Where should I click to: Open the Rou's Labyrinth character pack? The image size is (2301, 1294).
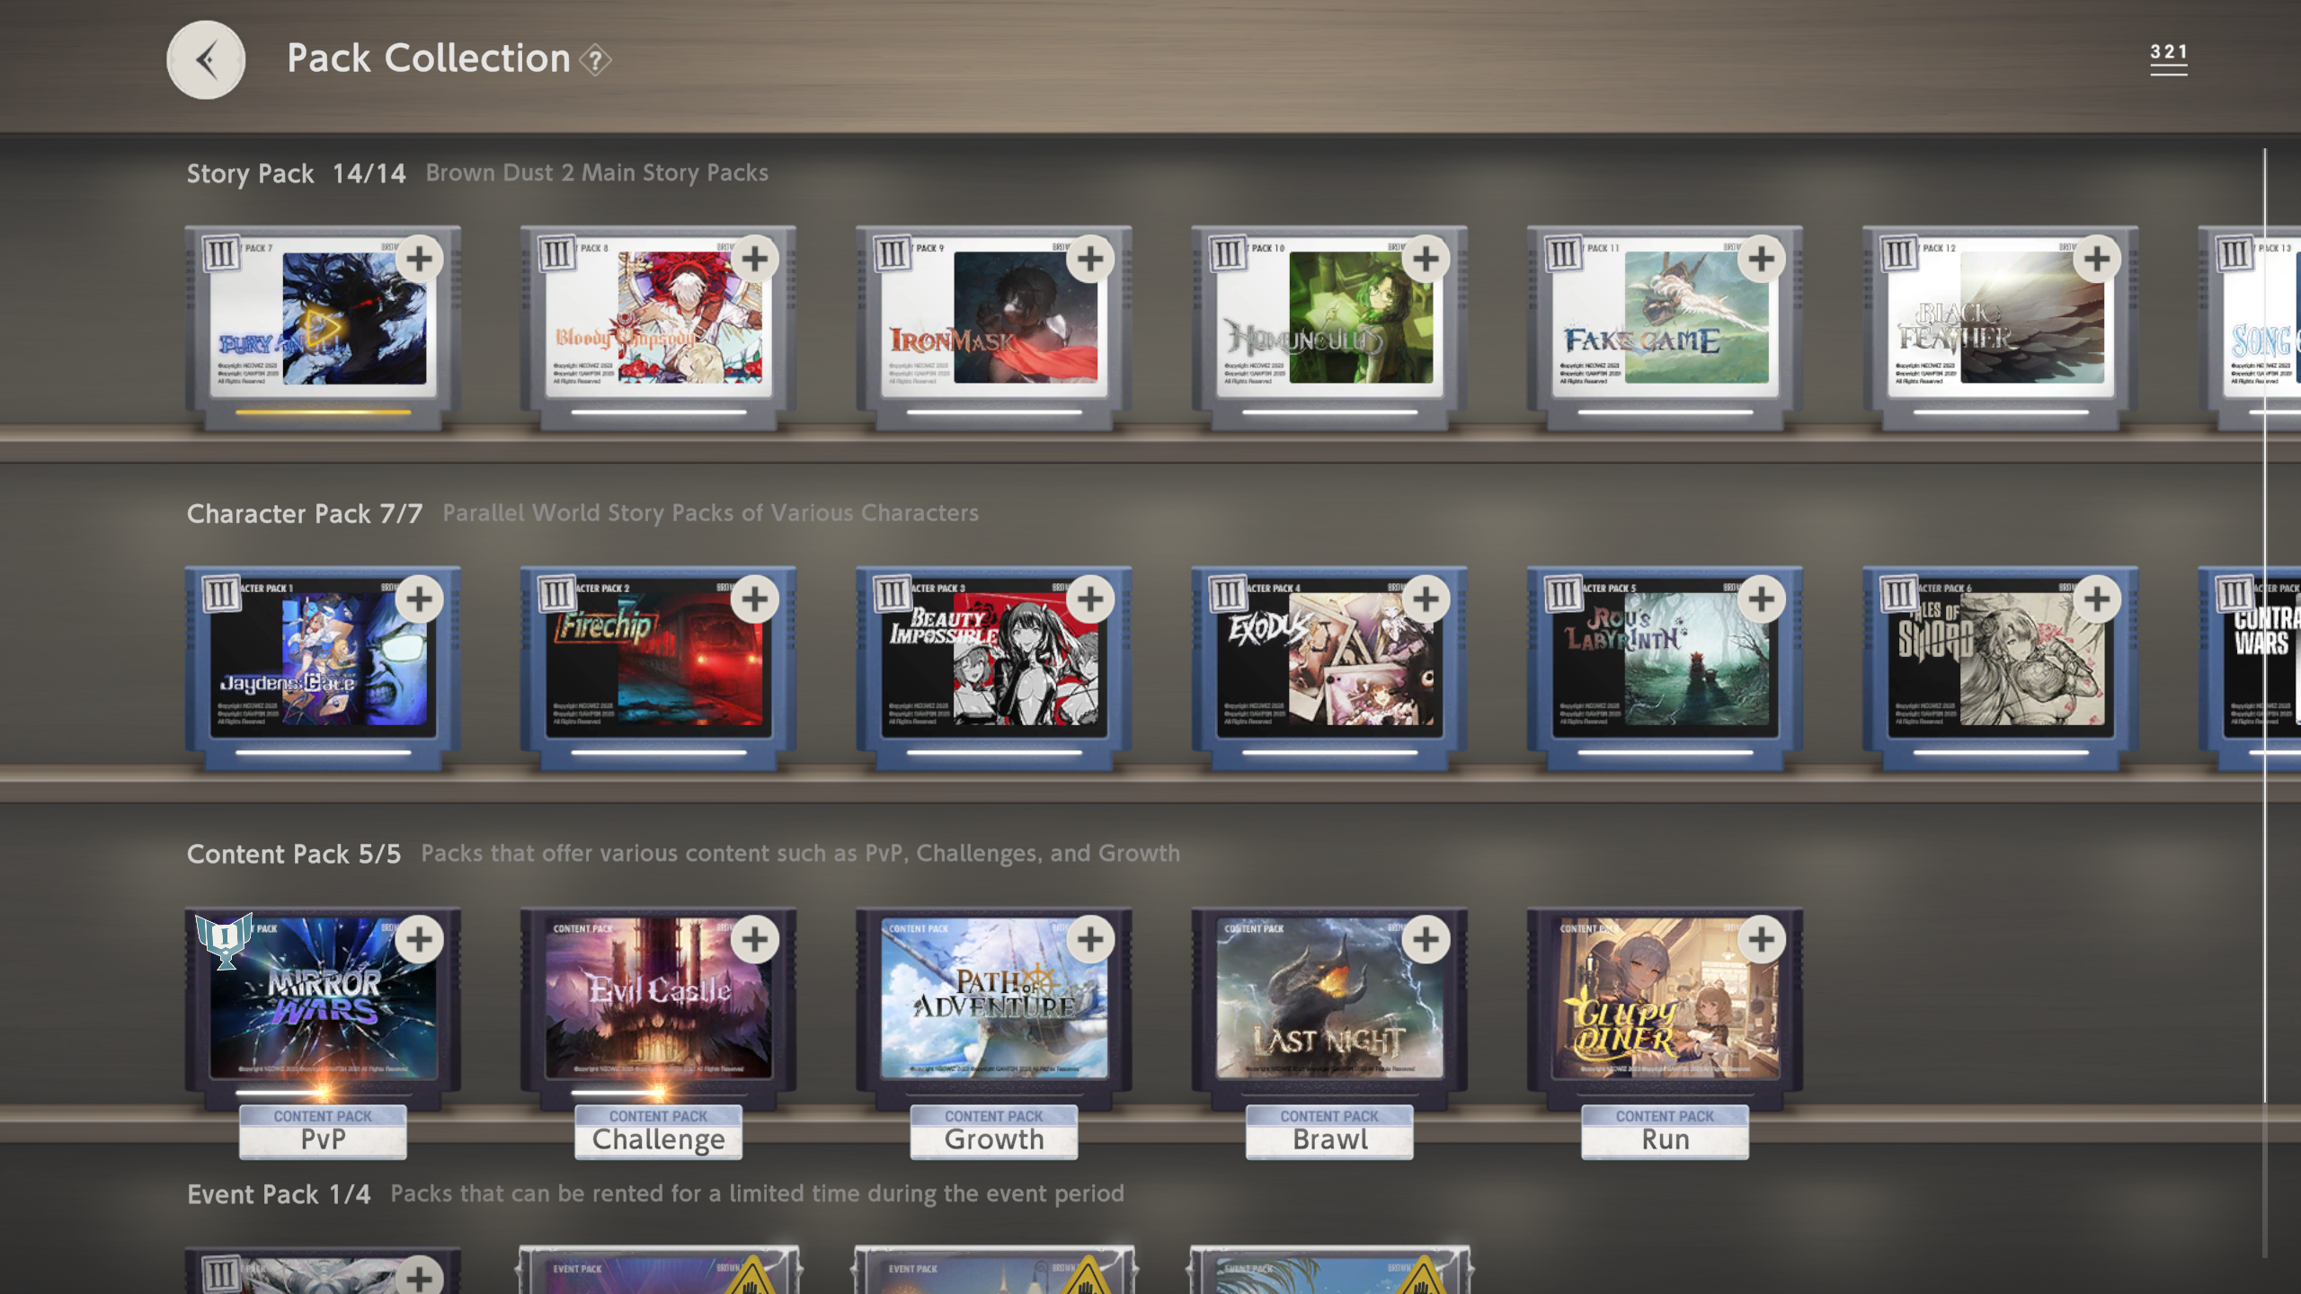click(x=1665, y=668)
